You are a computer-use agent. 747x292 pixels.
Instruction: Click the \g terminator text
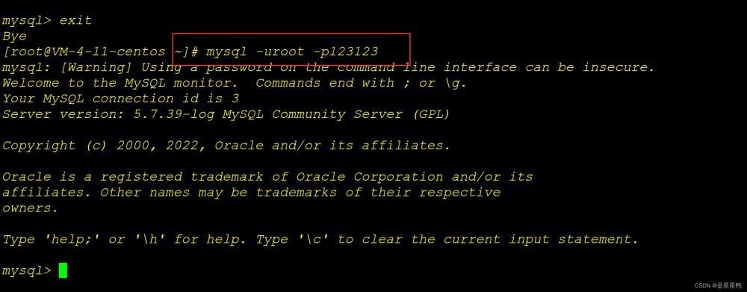pyautogui.click(x=456, y=84)
